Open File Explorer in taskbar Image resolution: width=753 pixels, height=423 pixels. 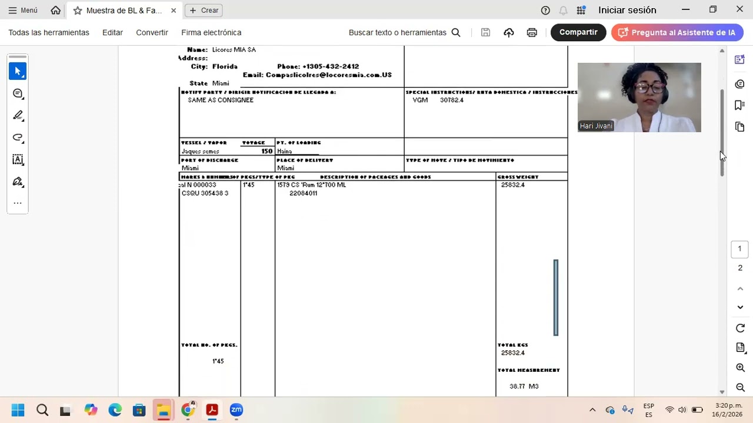coord(163,410)
